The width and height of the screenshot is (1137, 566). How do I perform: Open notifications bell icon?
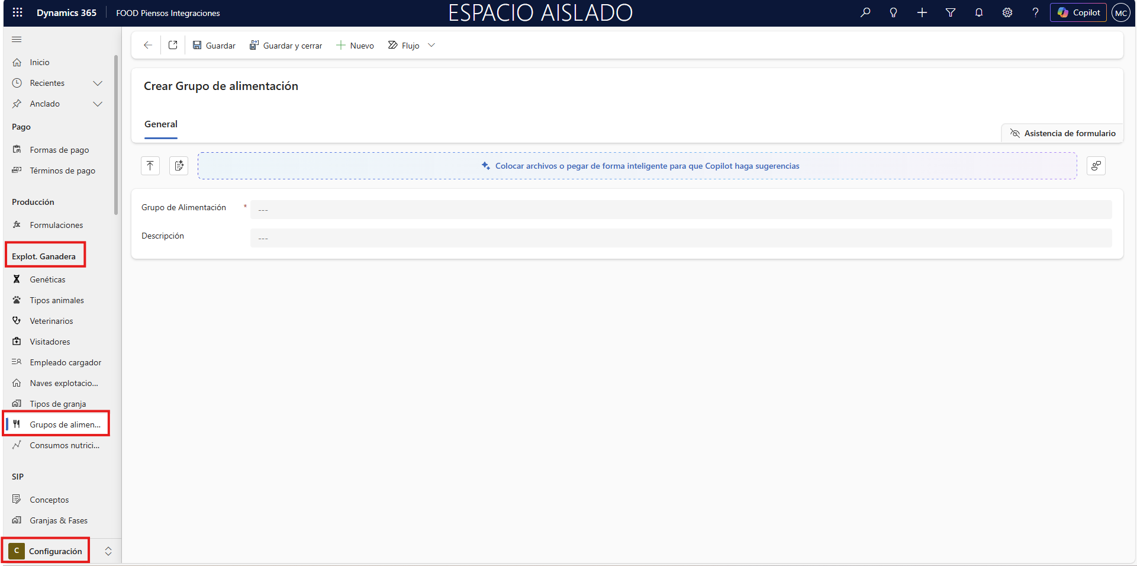978,12
